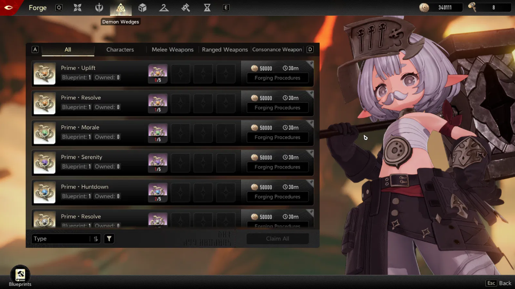Click the 1/5 material for Prime Serenity
The height and width of the screenshot is (289, 515).
click(x=157, y=163)
